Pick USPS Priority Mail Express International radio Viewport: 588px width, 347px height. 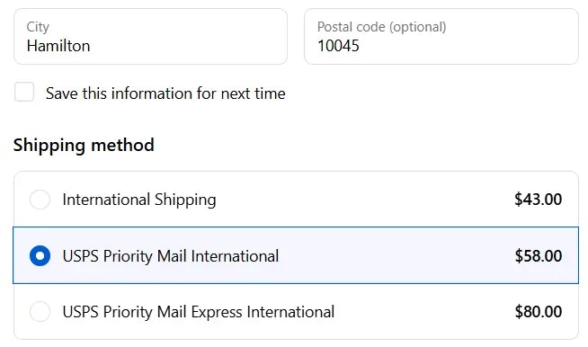(x=40, y=311)
